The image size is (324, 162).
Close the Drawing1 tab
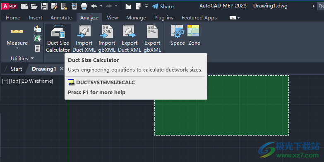coord(61,69)
